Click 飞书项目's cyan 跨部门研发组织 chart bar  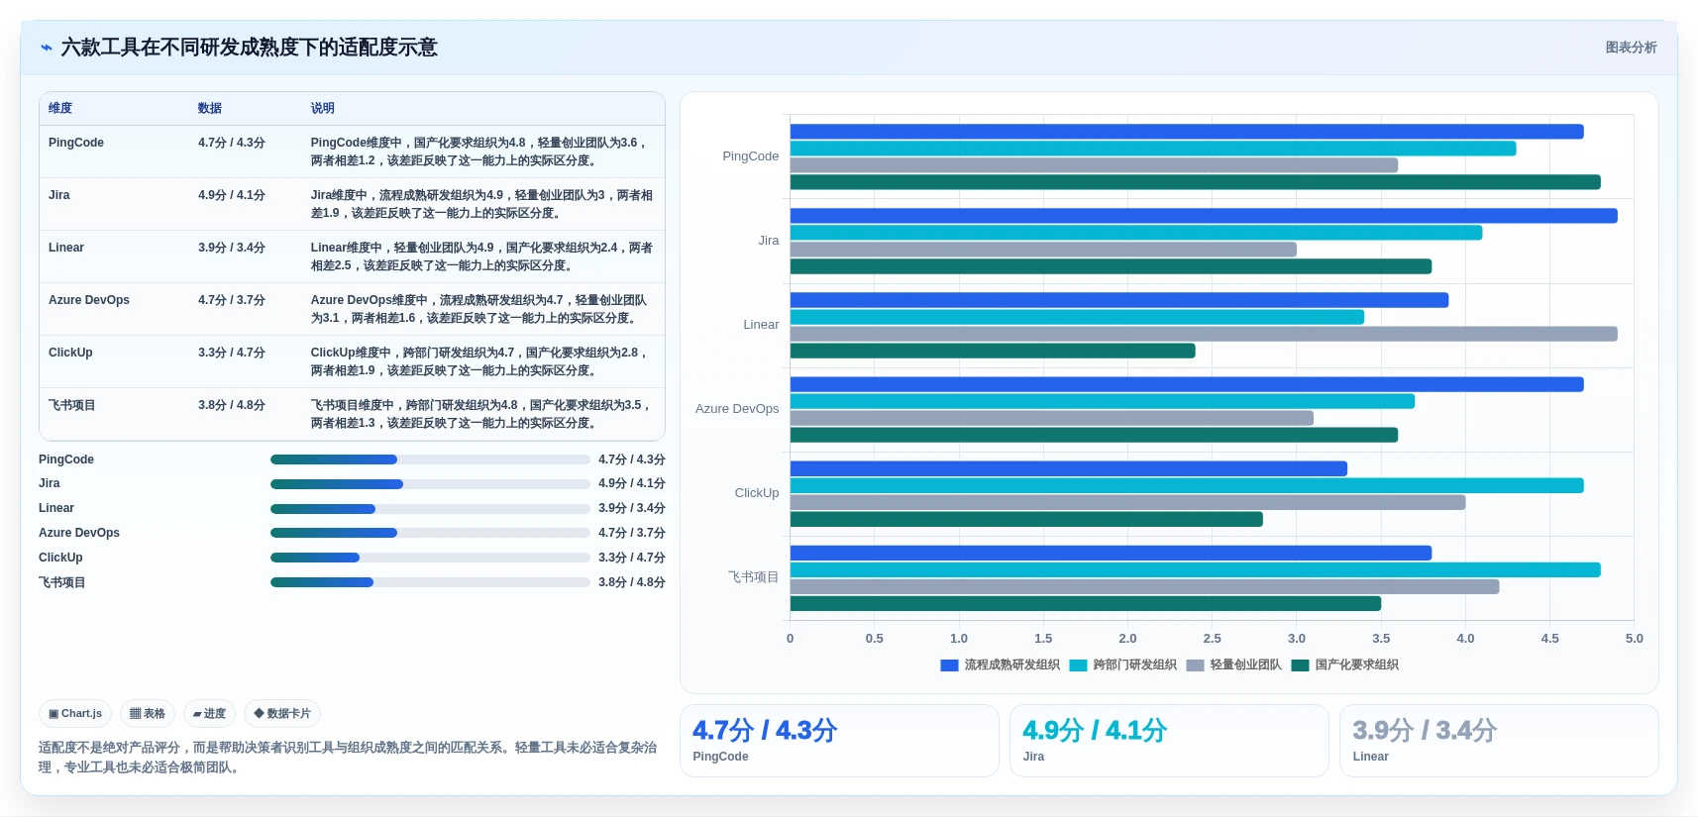pos(1196,569)
